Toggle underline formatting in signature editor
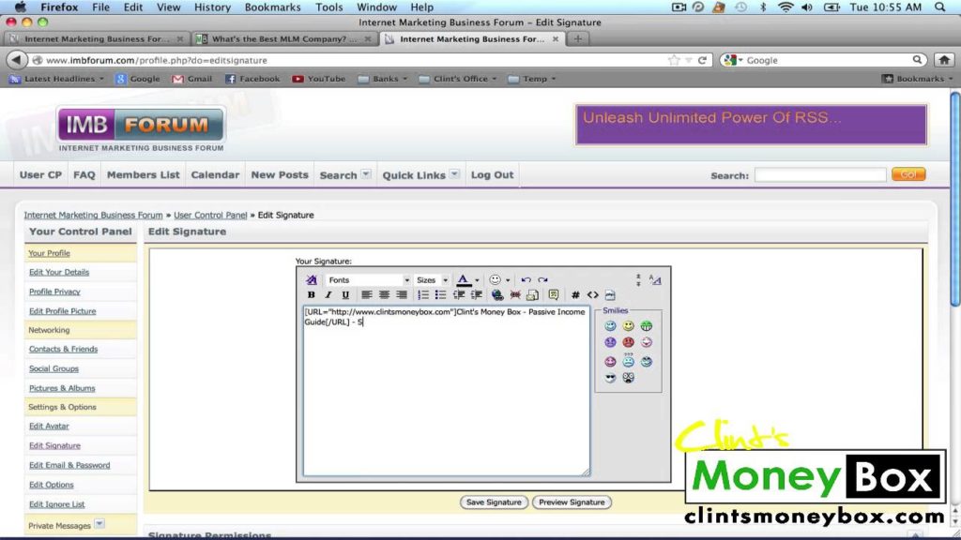 (x=345, y=295)
